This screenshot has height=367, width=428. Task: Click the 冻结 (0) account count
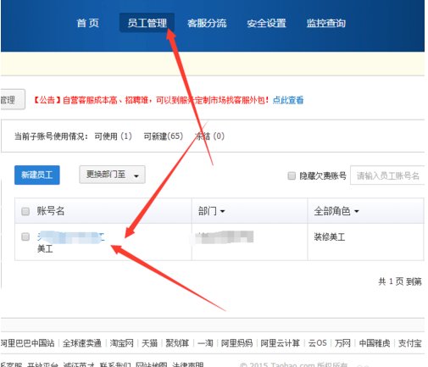[x=209, y=136]
